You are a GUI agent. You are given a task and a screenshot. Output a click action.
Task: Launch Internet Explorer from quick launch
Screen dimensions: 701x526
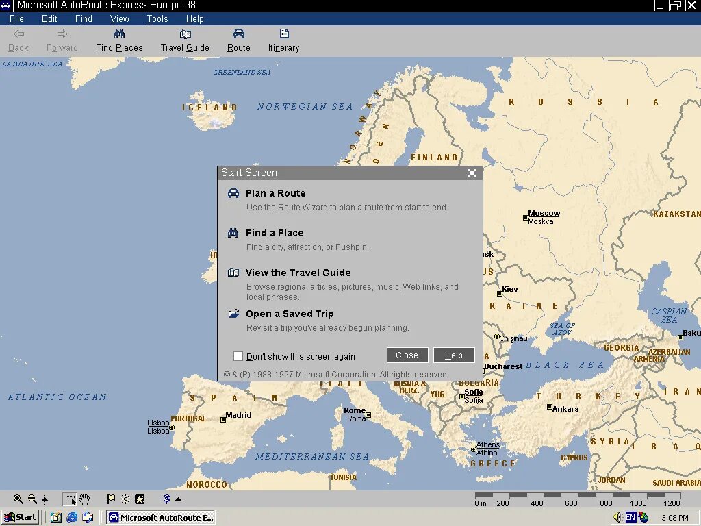[x=72, y=517]
